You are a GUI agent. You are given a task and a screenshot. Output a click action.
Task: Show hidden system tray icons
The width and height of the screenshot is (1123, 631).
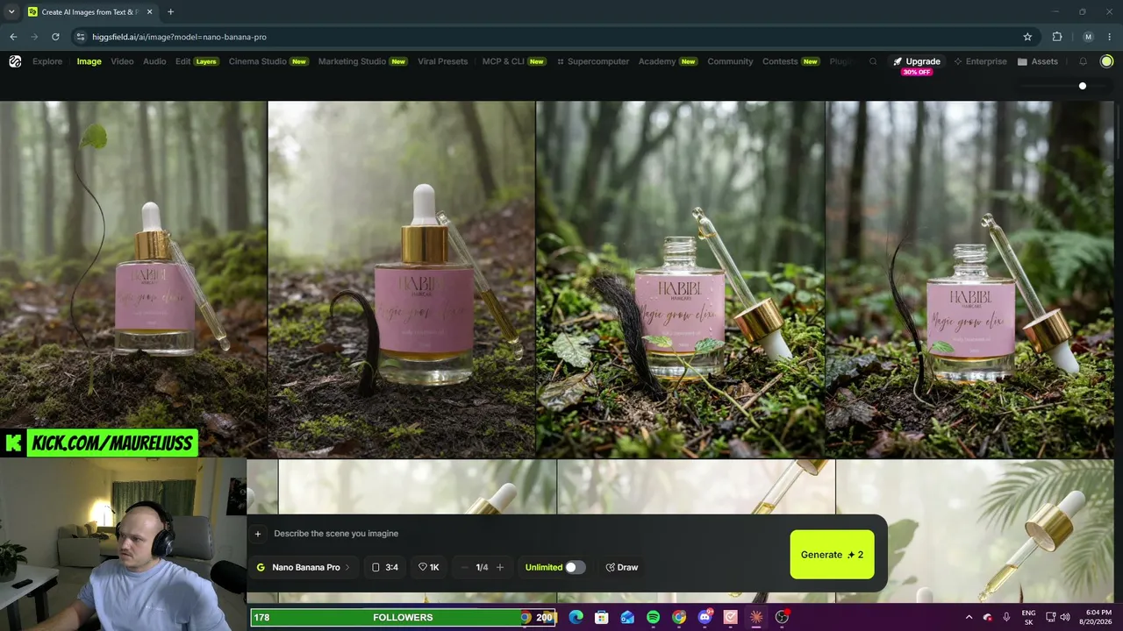click(969, 617)
